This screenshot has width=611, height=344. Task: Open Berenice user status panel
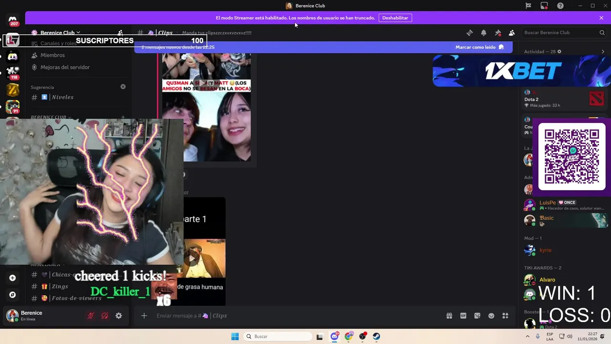(x=43, y=316)
